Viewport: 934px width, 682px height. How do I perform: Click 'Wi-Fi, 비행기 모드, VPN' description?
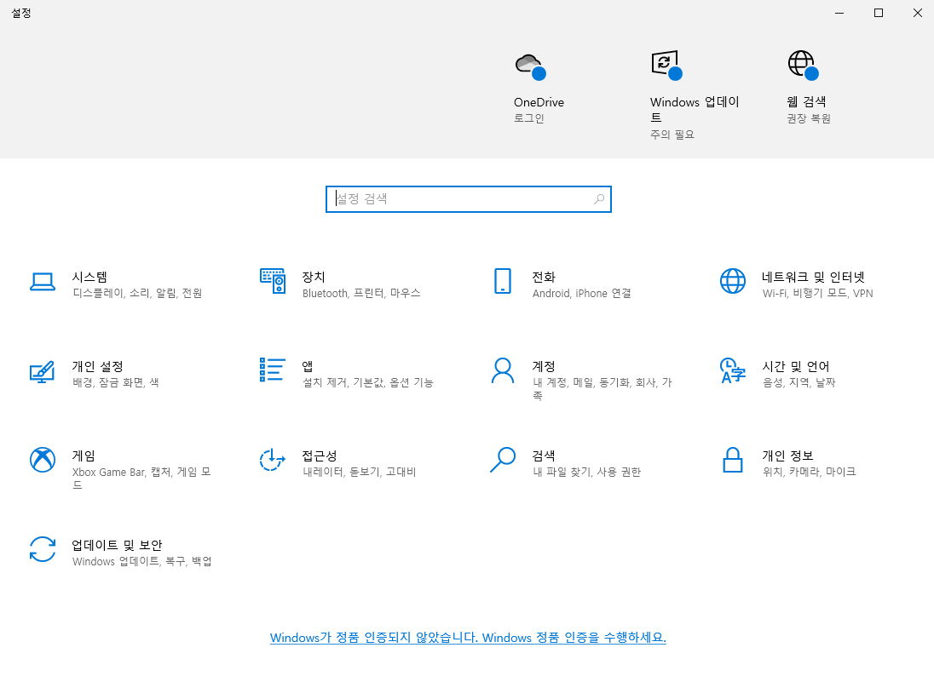[818, 294]
